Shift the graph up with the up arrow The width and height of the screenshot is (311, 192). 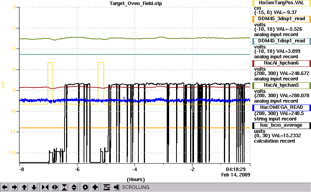pyautogui.click(x=24, y=187)
